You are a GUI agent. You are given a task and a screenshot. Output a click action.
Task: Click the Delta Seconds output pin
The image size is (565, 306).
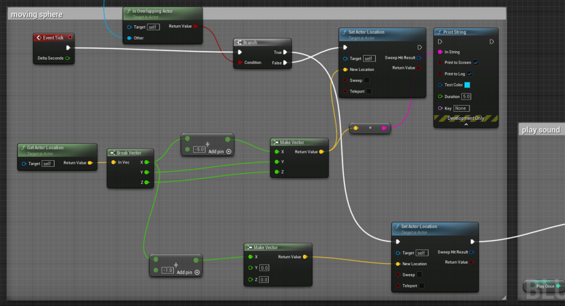point(68,58)
